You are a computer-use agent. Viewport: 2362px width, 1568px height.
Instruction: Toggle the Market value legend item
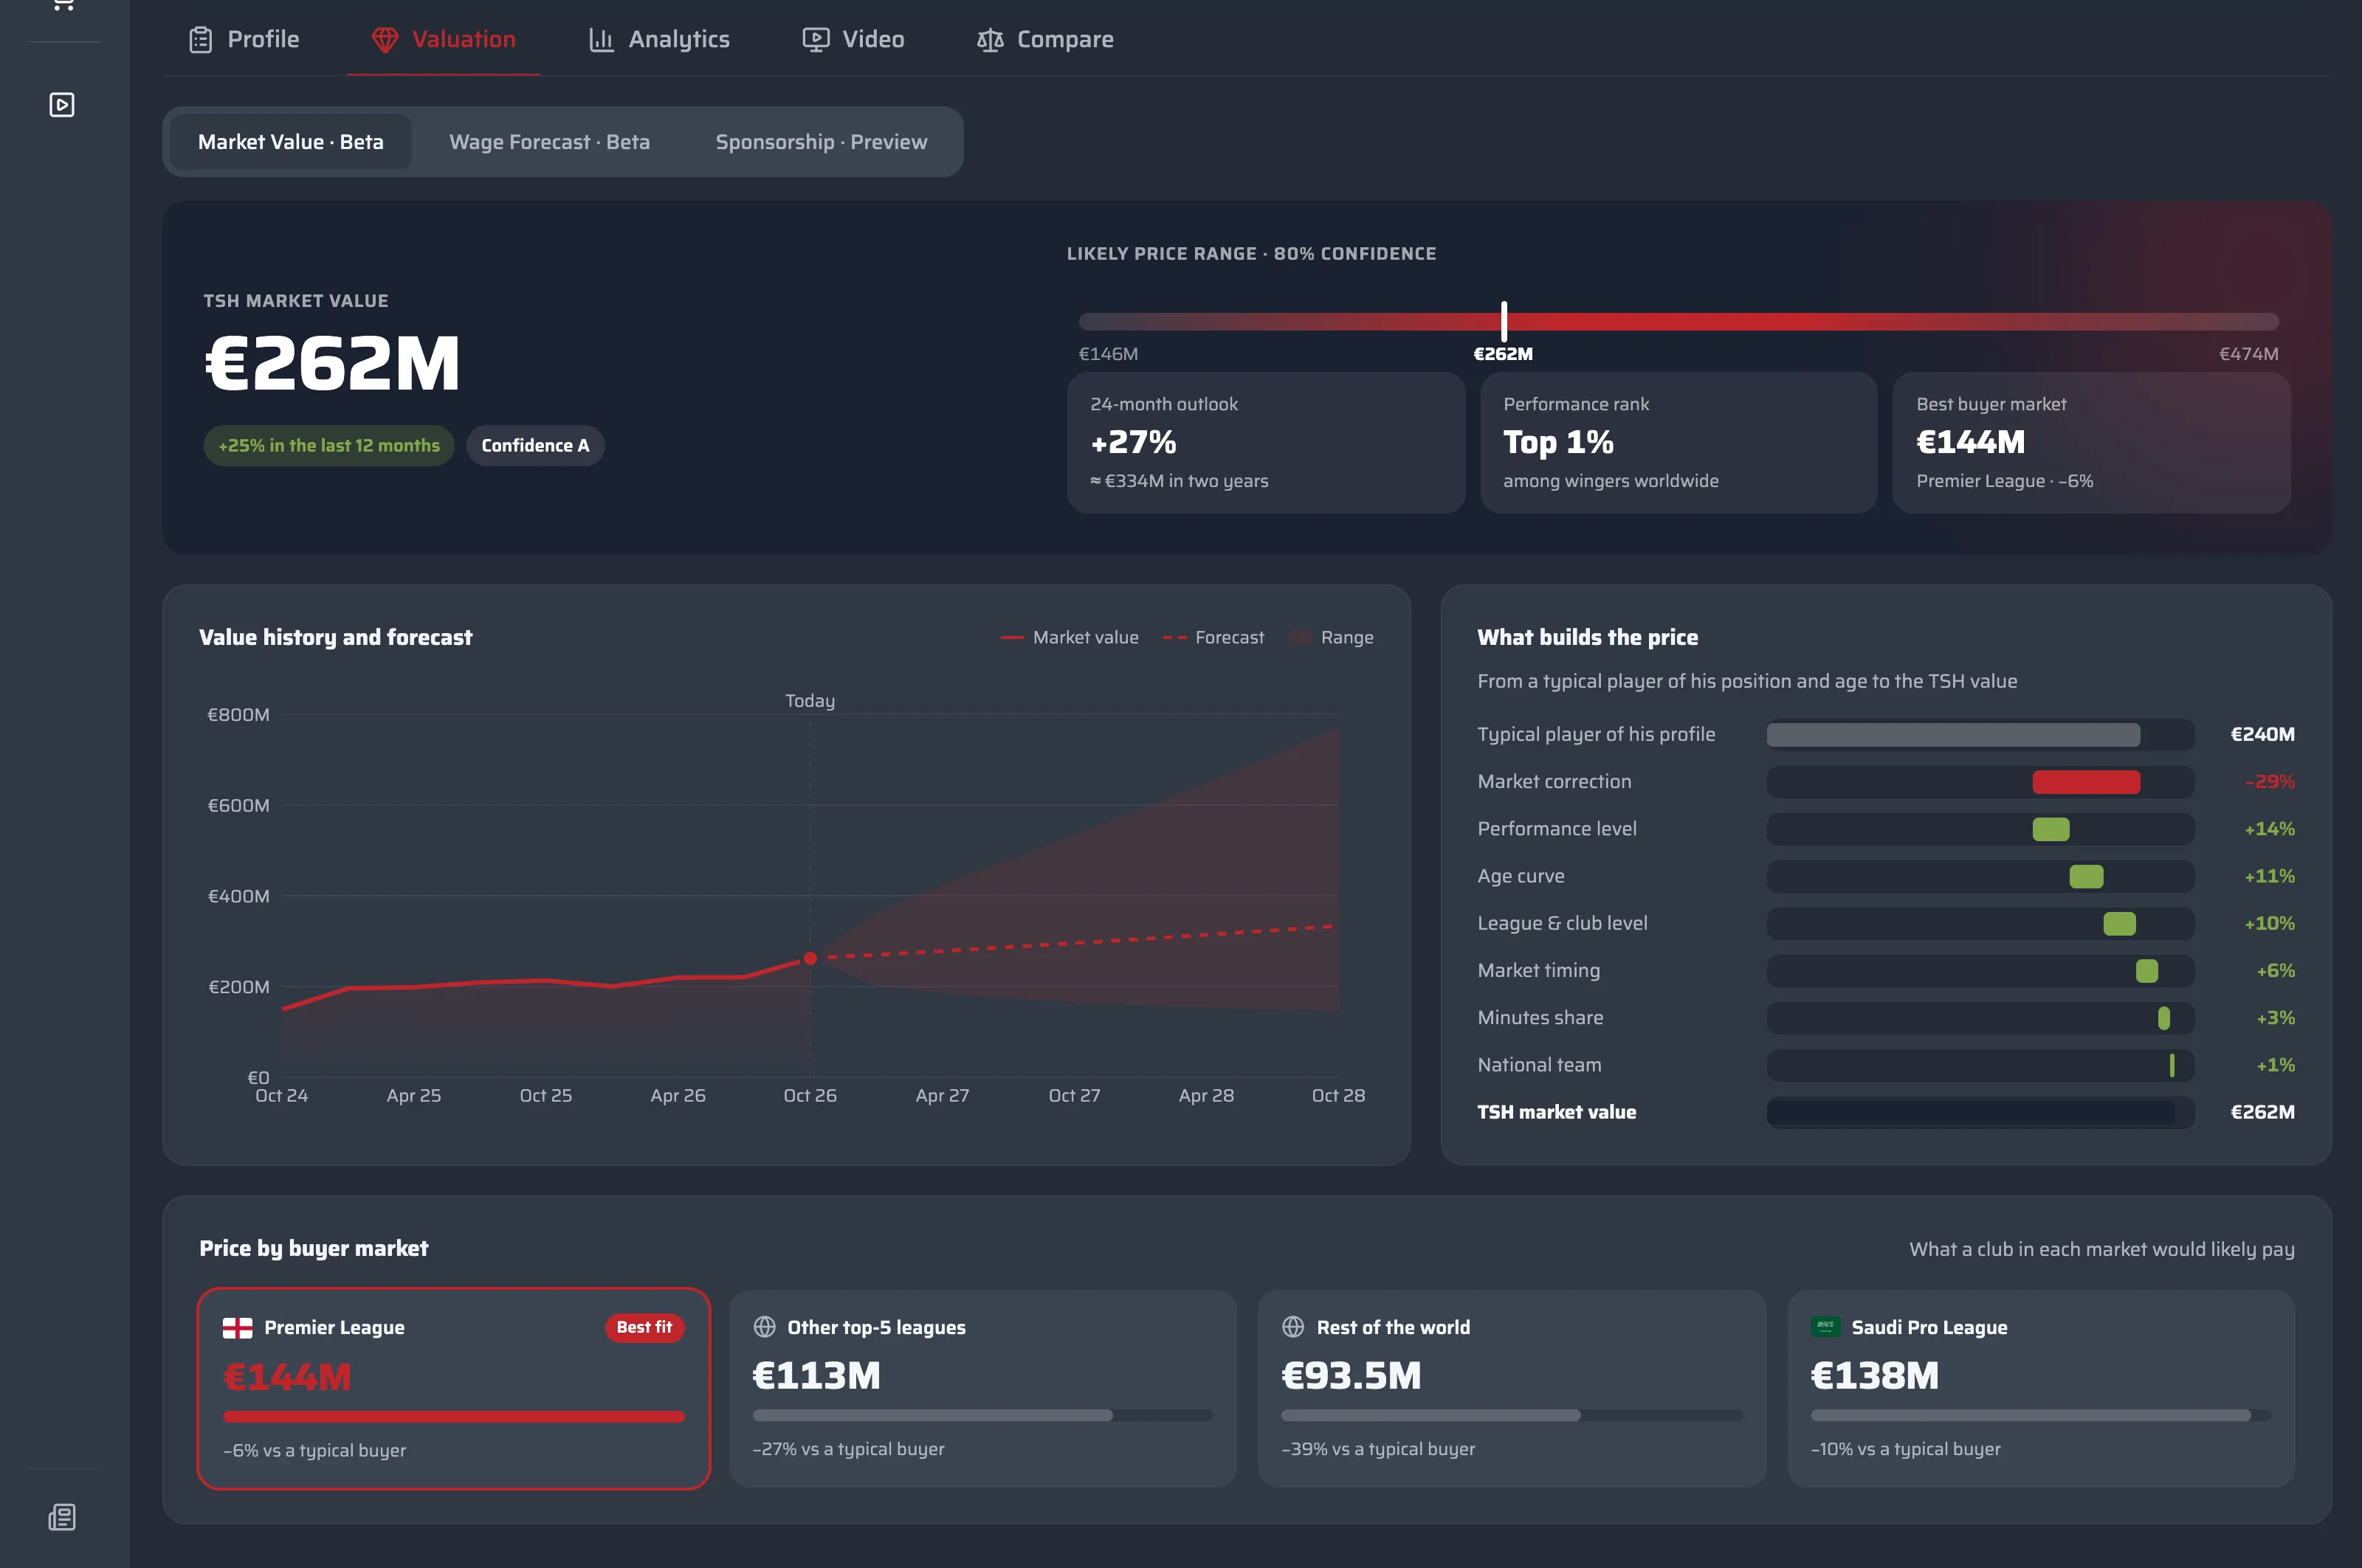point(1070,638)
